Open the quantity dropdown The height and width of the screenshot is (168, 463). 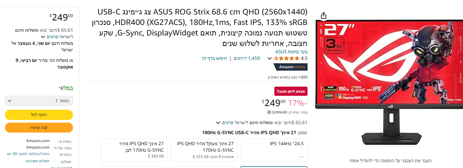(x=39, y=101)
